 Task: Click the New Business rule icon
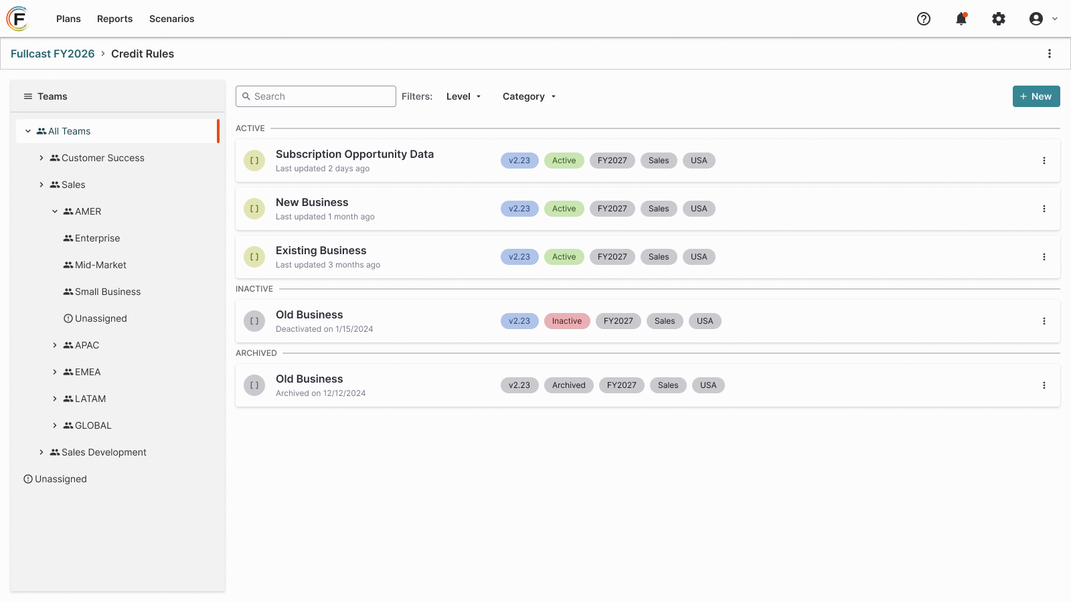[x=254, y=209]
